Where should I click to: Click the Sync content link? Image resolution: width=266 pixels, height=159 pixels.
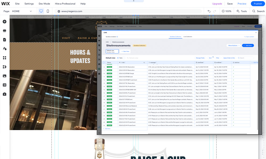tap(249, 37)
